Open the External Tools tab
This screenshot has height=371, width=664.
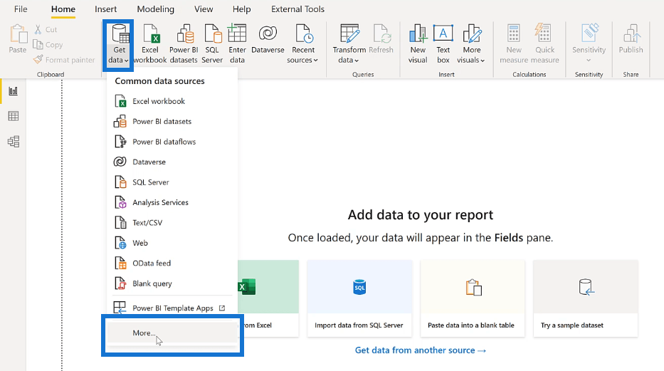[297, 9]
